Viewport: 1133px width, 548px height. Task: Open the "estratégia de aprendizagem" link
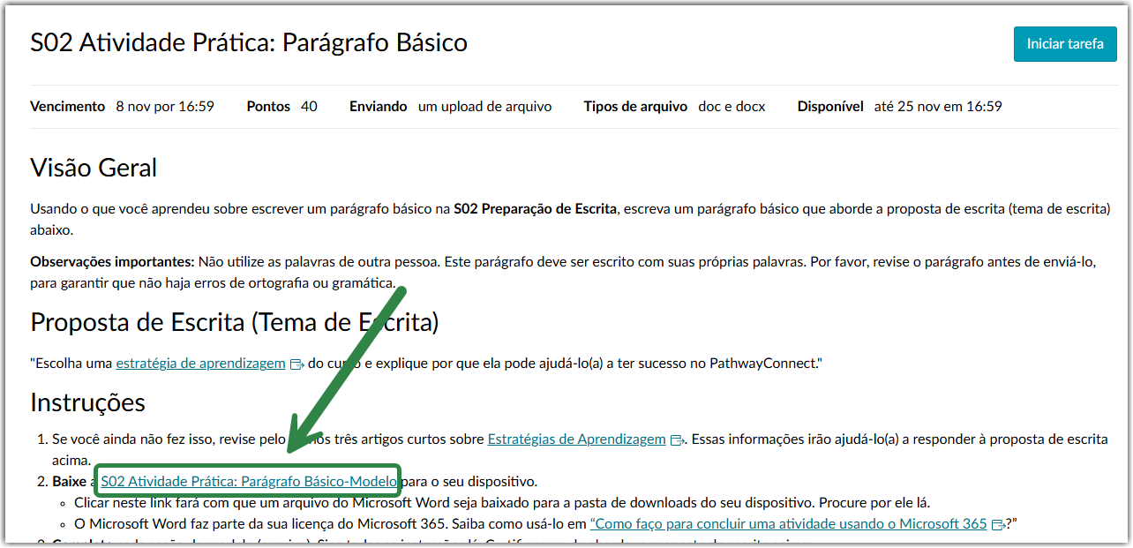(199, 363)
